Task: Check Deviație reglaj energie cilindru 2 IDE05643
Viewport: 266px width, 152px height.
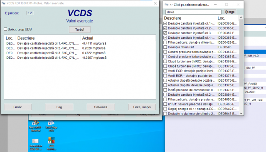Action: (165, 114)
